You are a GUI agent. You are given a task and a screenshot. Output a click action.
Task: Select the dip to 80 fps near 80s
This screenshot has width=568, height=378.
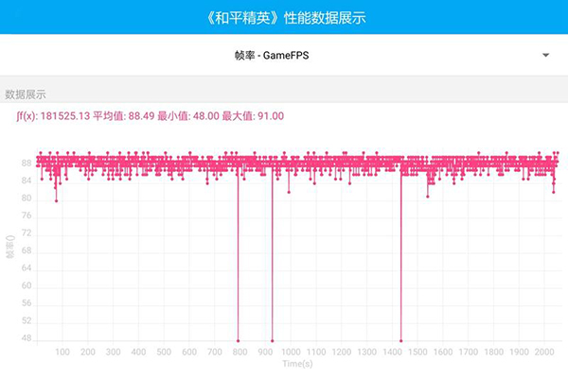point(57,200)
